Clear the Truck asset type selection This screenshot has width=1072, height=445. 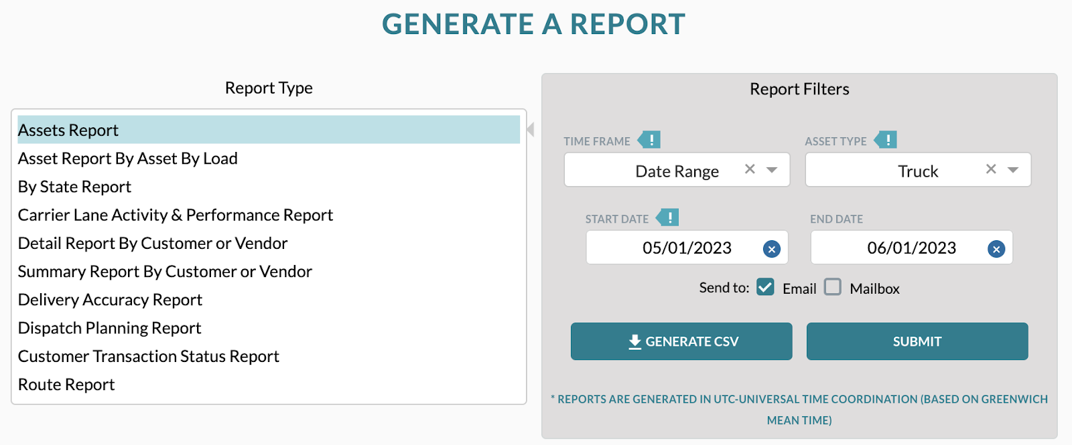(992, 169)
